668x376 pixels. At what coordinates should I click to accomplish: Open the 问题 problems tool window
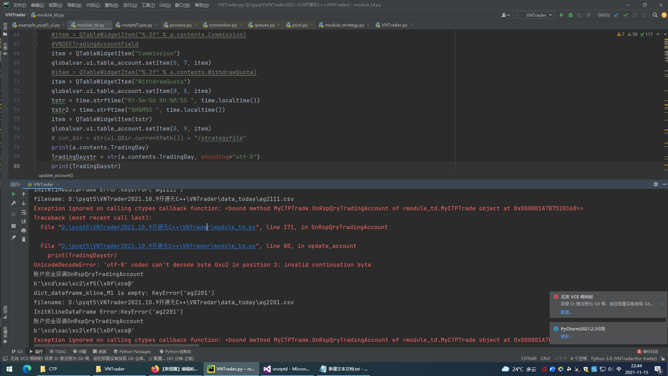point(80,351)
